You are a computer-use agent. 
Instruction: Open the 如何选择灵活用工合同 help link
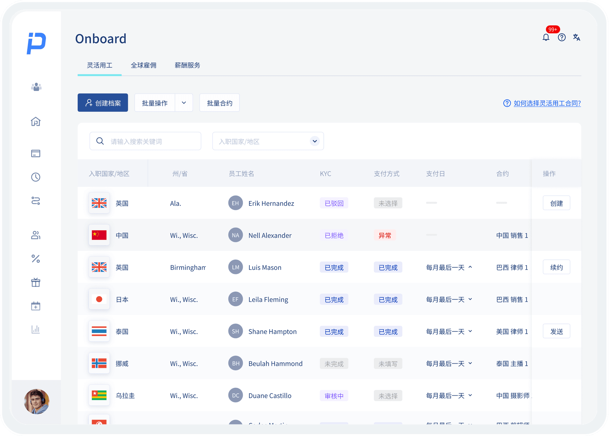coord(547,103)
